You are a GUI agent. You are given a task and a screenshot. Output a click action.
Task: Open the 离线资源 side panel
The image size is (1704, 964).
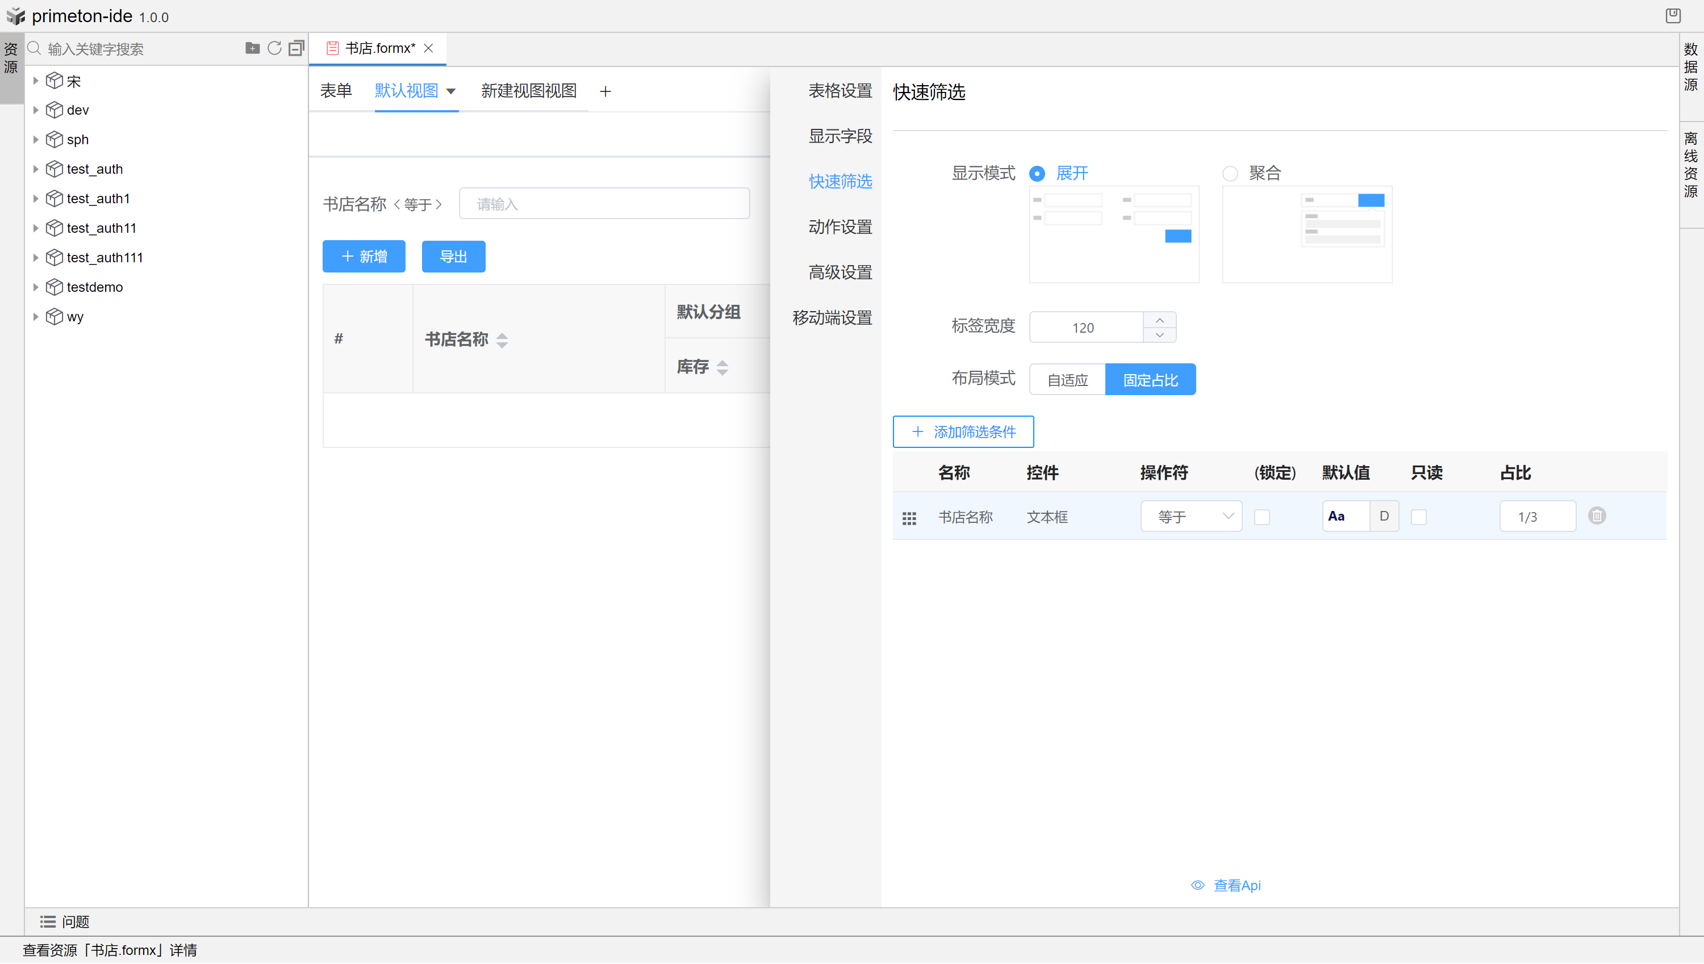click(x=1691, y=165)
